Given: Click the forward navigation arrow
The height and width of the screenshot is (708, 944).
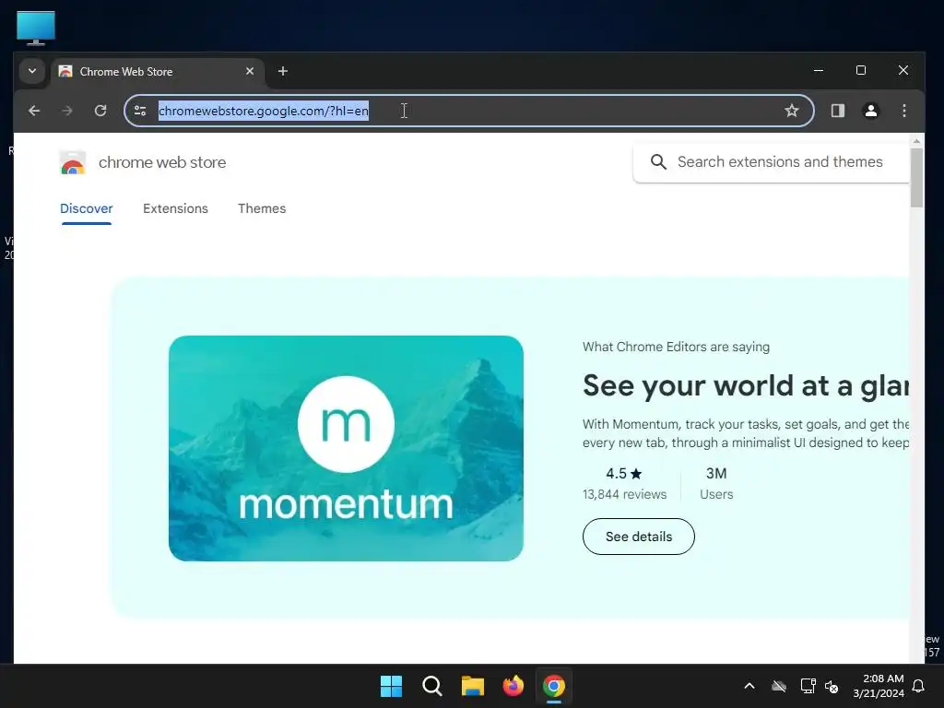Looking at the screenshot, I should 67,111.
